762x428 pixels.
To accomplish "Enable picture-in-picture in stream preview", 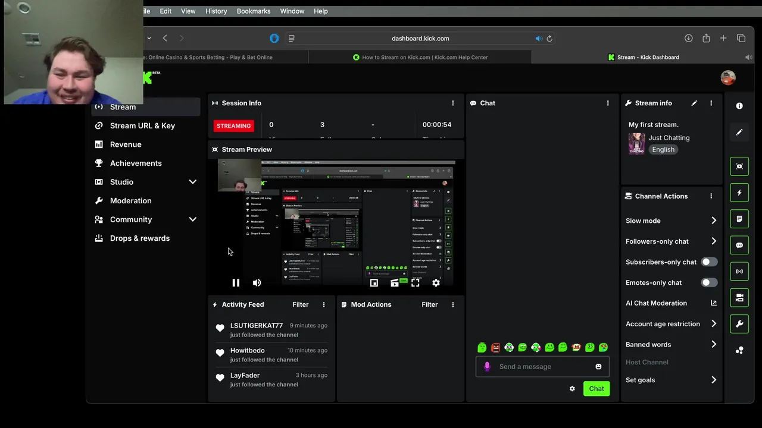I will (x=374, y=283).
